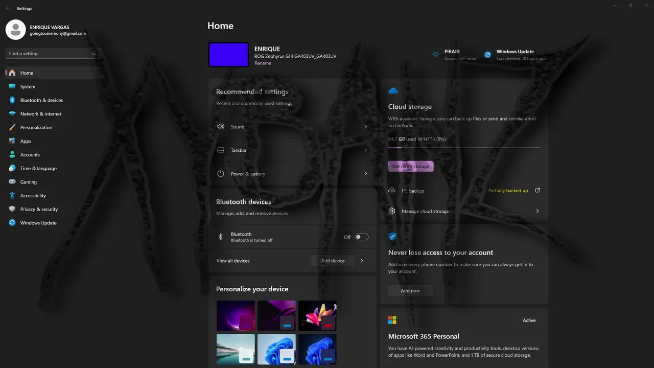The width and height of the screenshot is (654, 368).
Task: Click the Apps sidebar icon
Action: (12, 141)
